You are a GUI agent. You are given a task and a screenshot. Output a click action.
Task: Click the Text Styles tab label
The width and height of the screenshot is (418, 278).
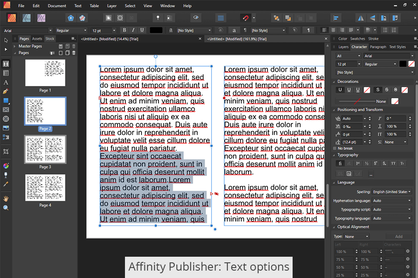click(397, 47)
